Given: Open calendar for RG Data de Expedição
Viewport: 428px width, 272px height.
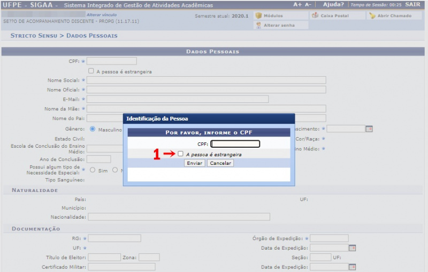Looking at the screenshot, I should pyautogui.click(x=352, y=248).
